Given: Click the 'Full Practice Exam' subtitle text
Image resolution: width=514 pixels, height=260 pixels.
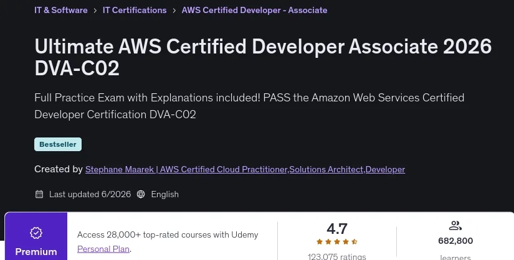Looking at the screenshot, I should 249,106.
